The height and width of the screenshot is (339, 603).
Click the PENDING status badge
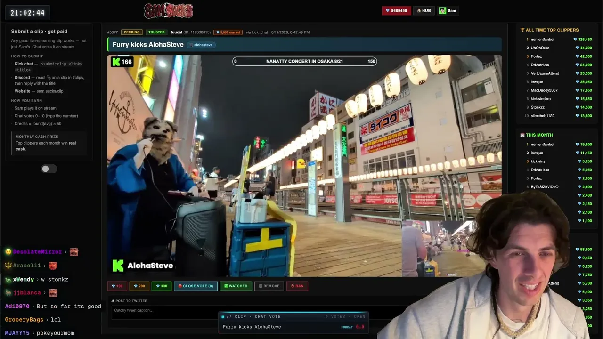click(x=131, y=32)
